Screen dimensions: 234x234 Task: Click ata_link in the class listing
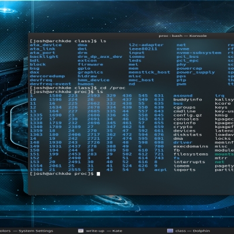(x=43, y=49)
